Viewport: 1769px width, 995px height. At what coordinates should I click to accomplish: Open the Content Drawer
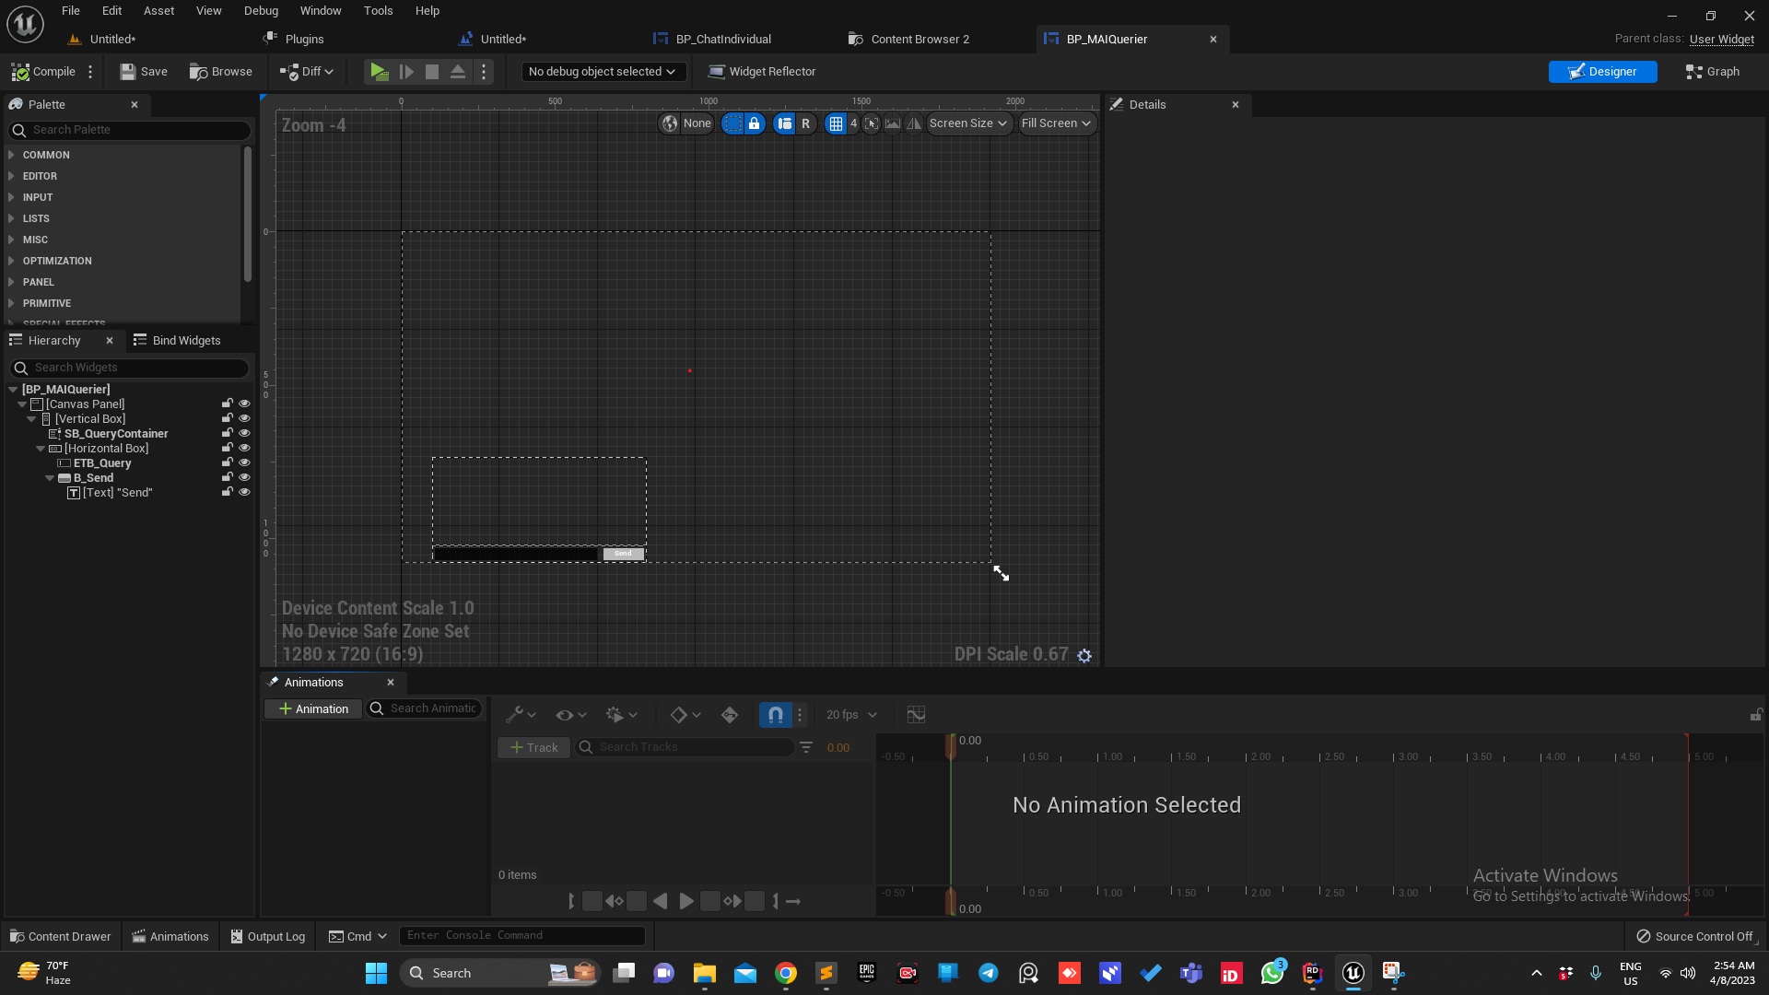tap(59, 935)
